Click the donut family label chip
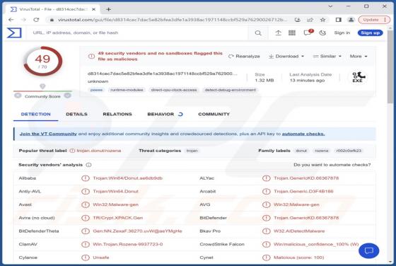 pyautogui.click(x=301, y=151)
